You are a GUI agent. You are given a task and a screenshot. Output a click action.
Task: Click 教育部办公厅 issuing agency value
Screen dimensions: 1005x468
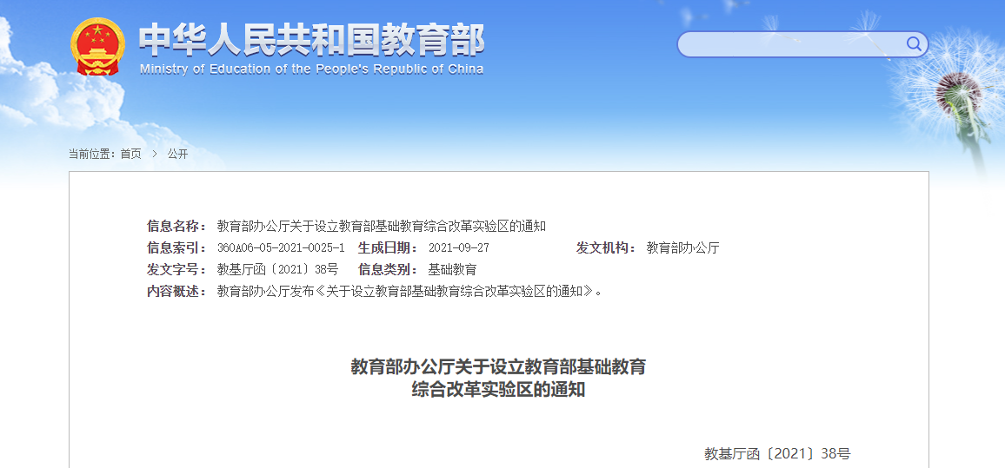click(x=683, y=247)
